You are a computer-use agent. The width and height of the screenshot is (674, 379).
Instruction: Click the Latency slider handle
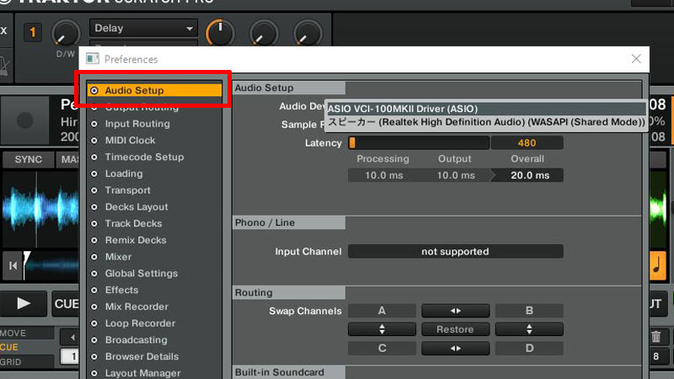(x=352, y=142)
